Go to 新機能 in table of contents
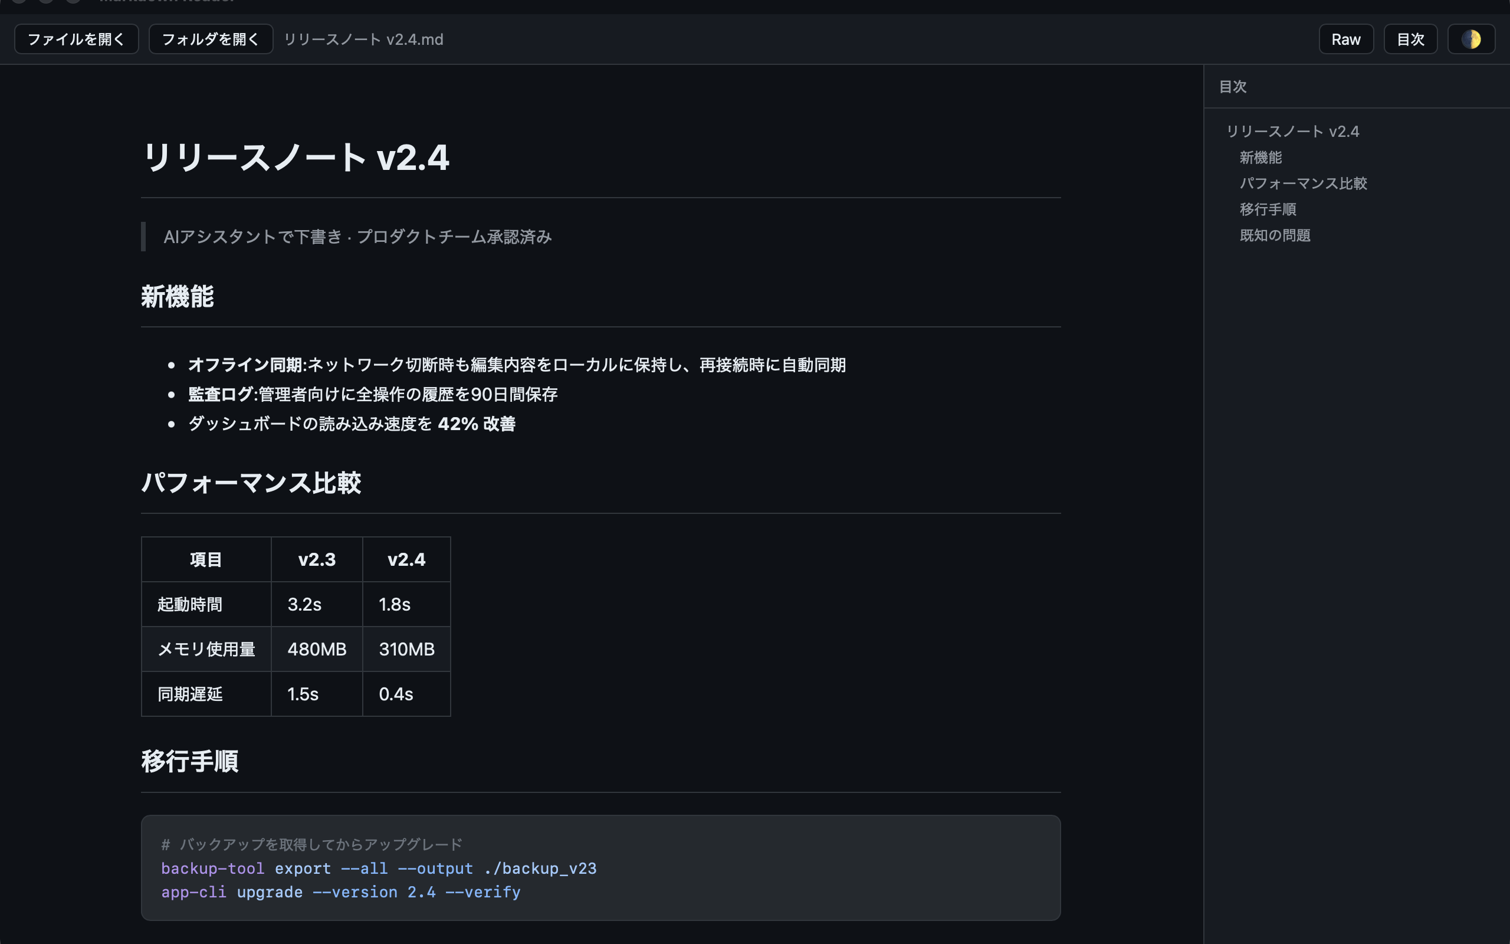Screen dimensions: 1510x944 1260,158
